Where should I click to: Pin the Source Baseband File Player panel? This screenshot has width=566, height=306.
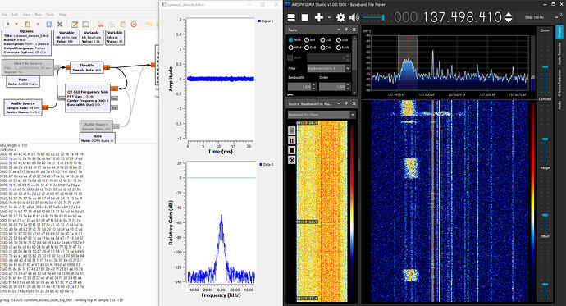346,103
